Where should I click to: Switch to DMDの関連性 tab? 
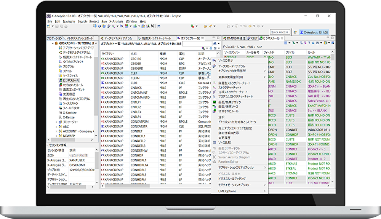pos(234,38)
